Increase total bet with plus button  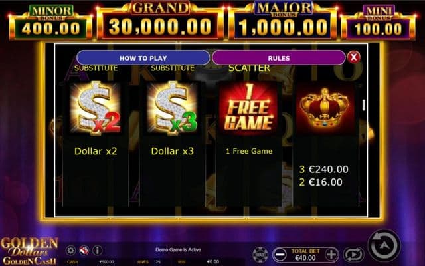pos(331,255)
